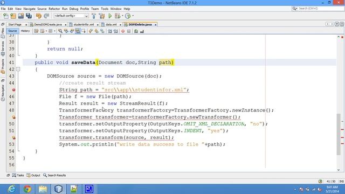345x194 pixels.
Task: Toggle the Source editor view button
Action: tap(12, 31)
